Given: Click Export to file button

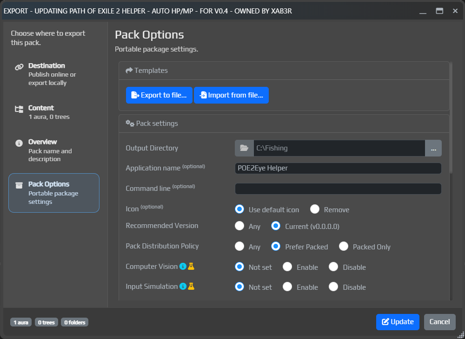Looking at the screenshot, I should click(x=159, y=95).
